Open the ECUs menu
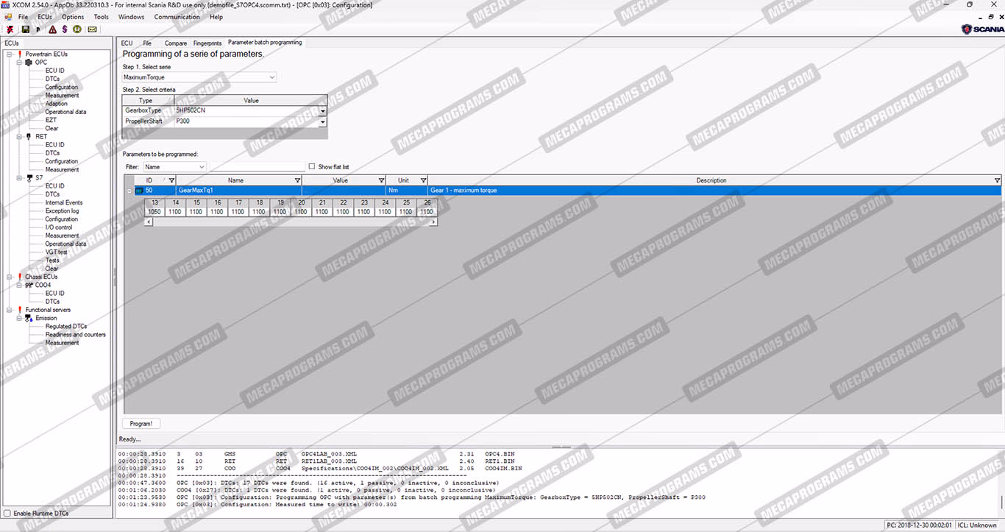Viewport: 1005px width, 532px height. pos(45,17)
